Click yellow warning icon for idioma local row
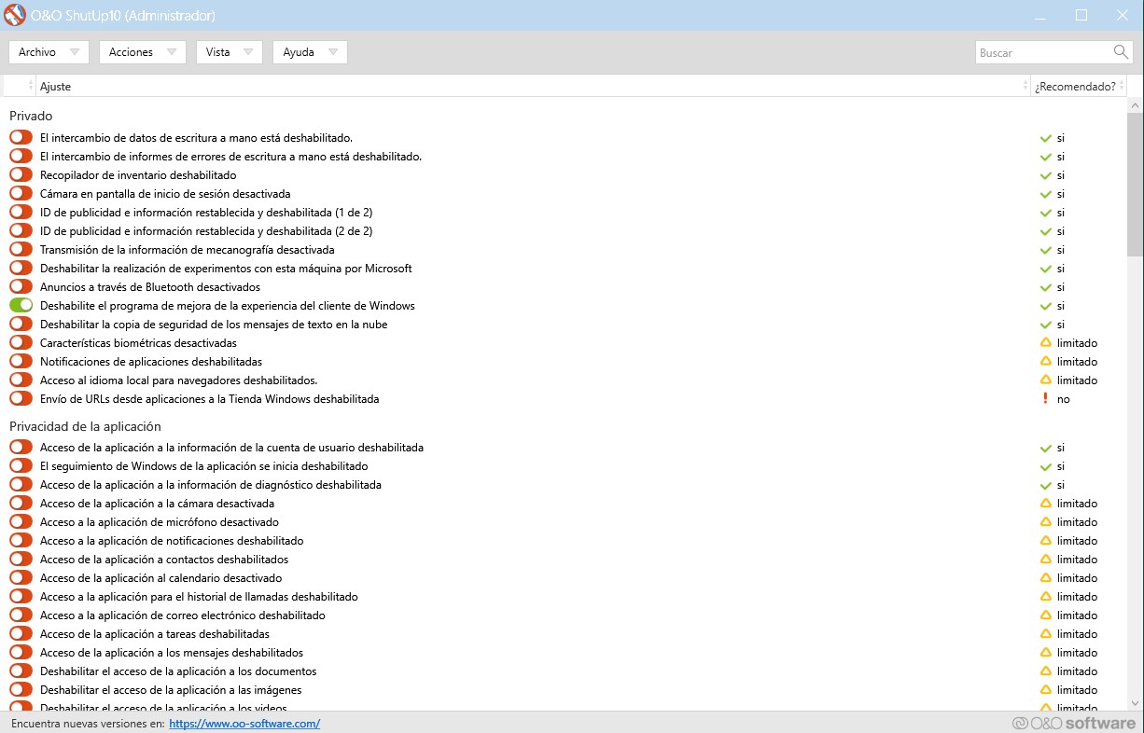1144x733 pixels. point(1046,380)
